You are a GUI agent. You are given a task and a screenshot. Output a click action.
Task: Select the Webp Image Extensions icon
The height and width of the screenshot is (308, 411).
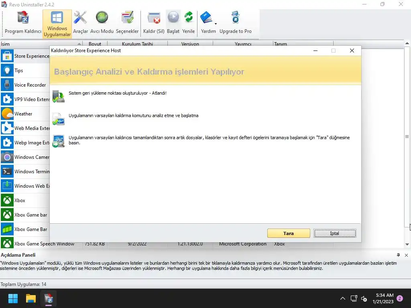[x=7, y=142]
